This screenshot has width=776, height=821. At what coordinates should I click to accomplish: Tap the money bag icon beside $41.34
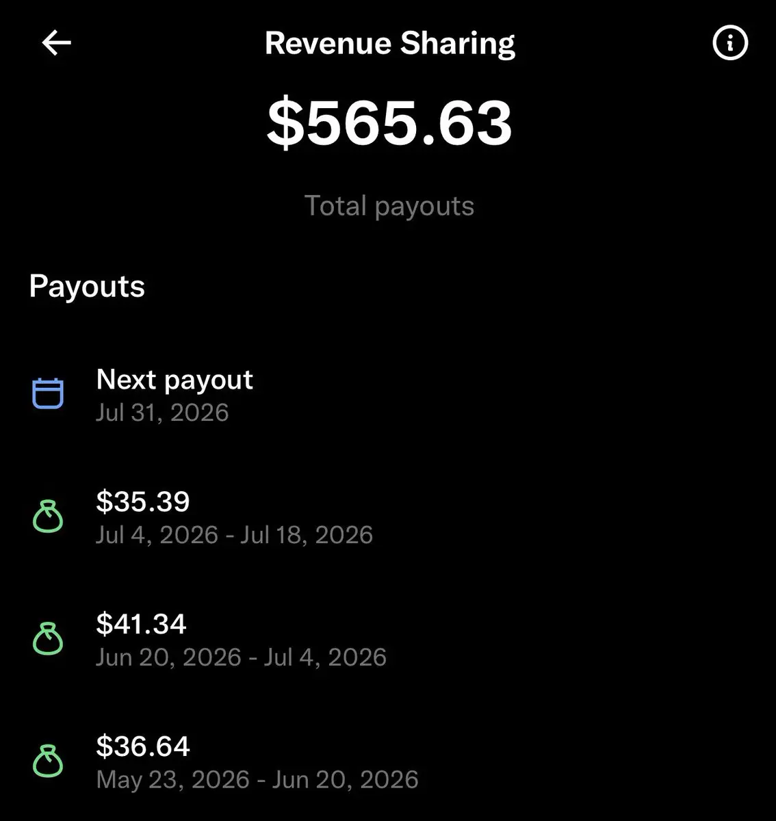48,638
